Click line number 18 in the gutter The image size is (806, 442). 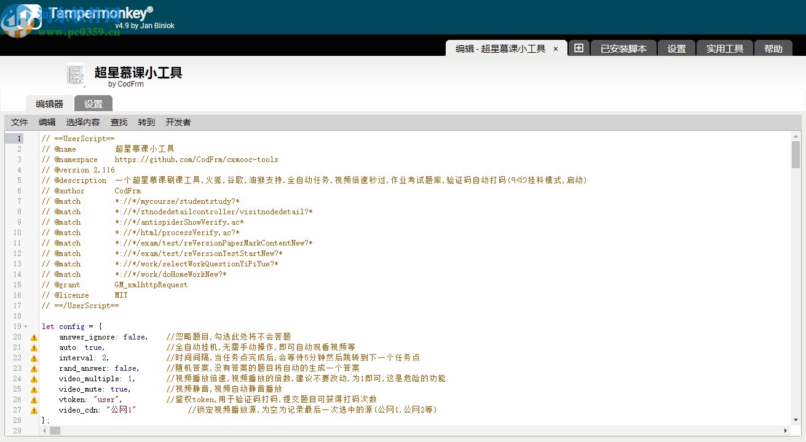tap(17, 316)
